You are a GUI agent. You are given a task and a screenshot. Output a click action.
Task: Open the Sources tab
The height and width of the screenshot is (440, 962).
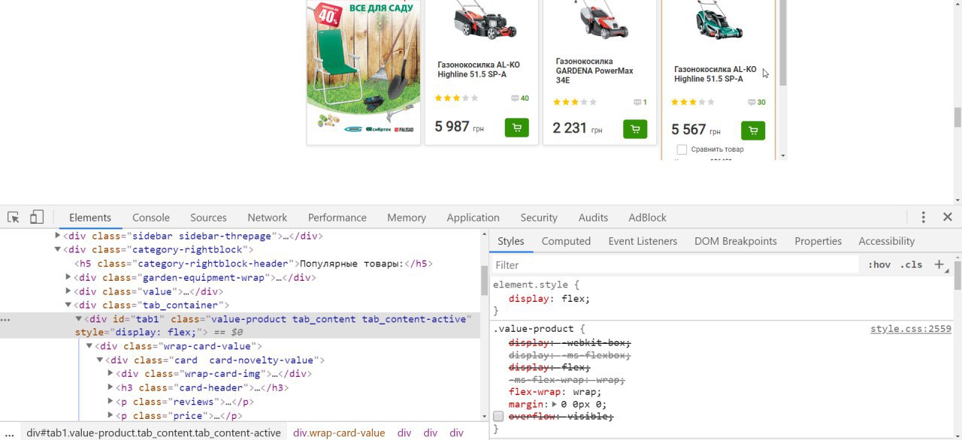coord(208,217)
